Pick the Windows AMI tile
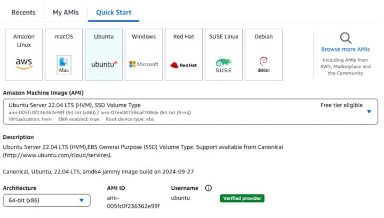The height and width of the screenshot is (218, 384). coord(144,54)
